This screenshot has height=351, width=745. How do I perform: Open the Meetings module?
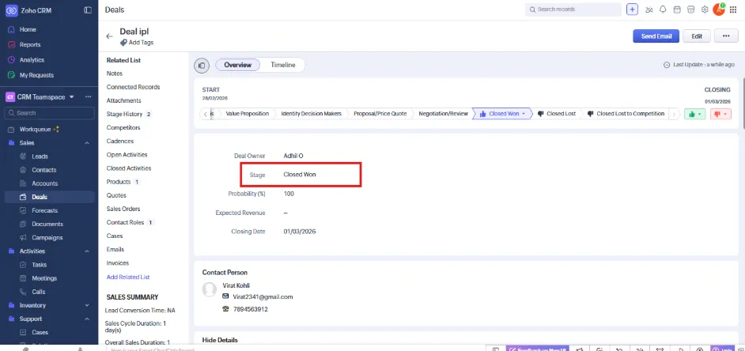coord(44,278)
